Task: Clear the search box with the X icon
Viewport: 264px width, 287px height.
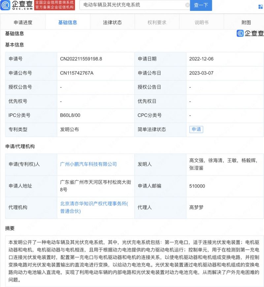Action: pyautogui.click(x=187, y=5)
